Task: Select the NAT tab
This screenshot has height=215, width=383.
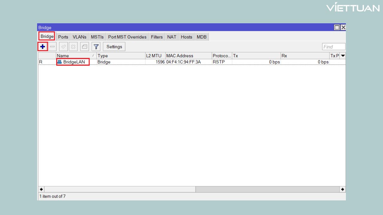Action: 171,36
